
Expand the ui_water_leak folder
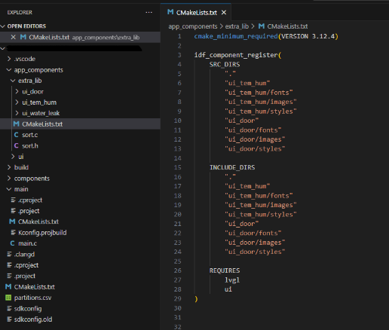pyautogui.click(x=41, y=113)
